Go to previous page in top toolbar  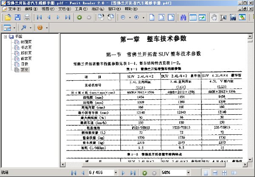(x=48, y=17)
